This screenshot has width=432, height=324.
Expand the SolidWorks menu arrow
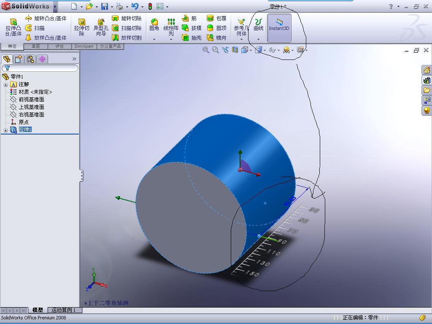click(x=55, y=6)
